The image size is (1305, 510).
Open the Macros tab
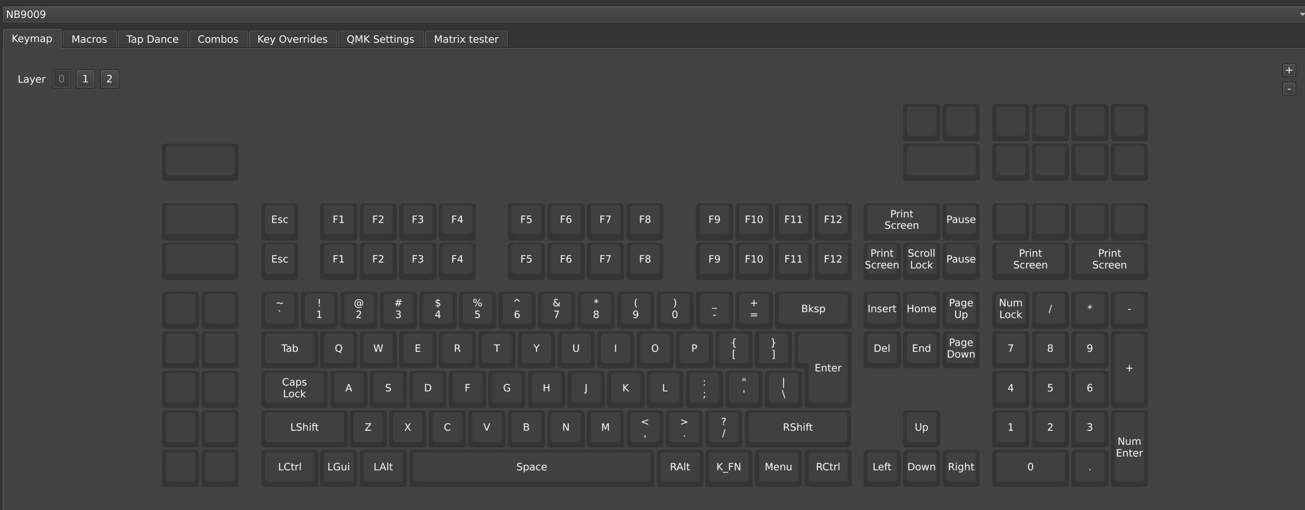pyautogui.click(x=89, y=39)
